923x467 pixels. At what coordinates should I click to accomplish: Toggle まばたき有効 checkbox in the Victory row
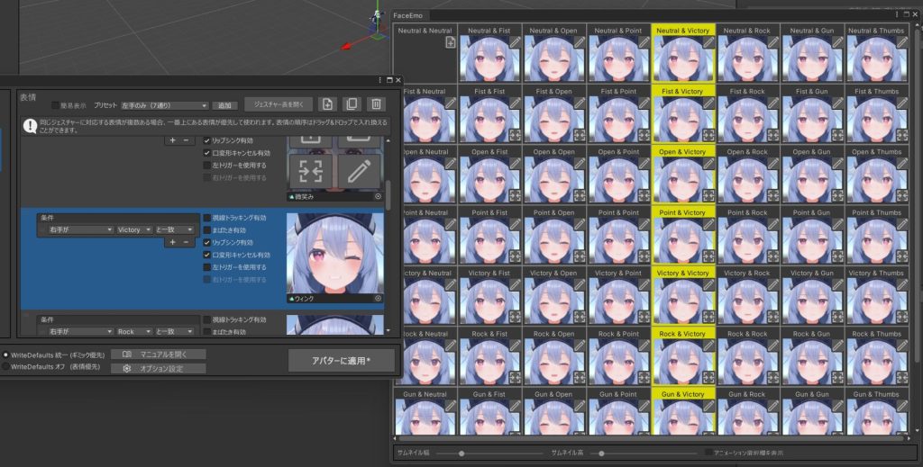coord(207,230)
